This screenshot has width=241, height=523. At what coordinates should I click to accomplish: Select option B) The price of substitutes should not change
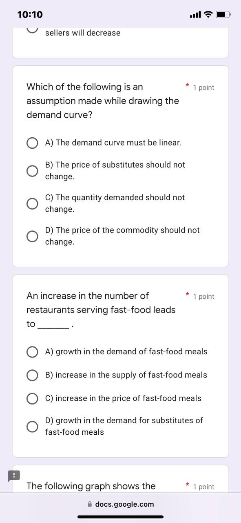coord(32,170)
